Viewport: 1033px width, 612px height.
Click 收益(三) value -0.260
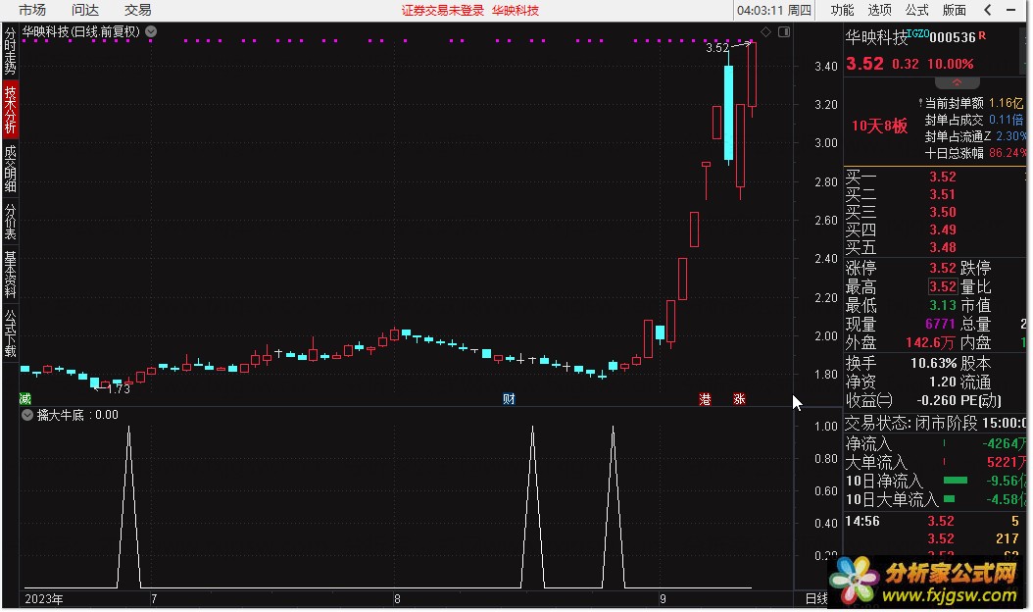click(x=936, y=401)
